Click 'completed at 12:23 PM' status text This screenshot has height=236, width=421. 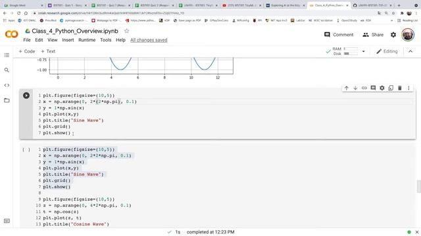210,232
